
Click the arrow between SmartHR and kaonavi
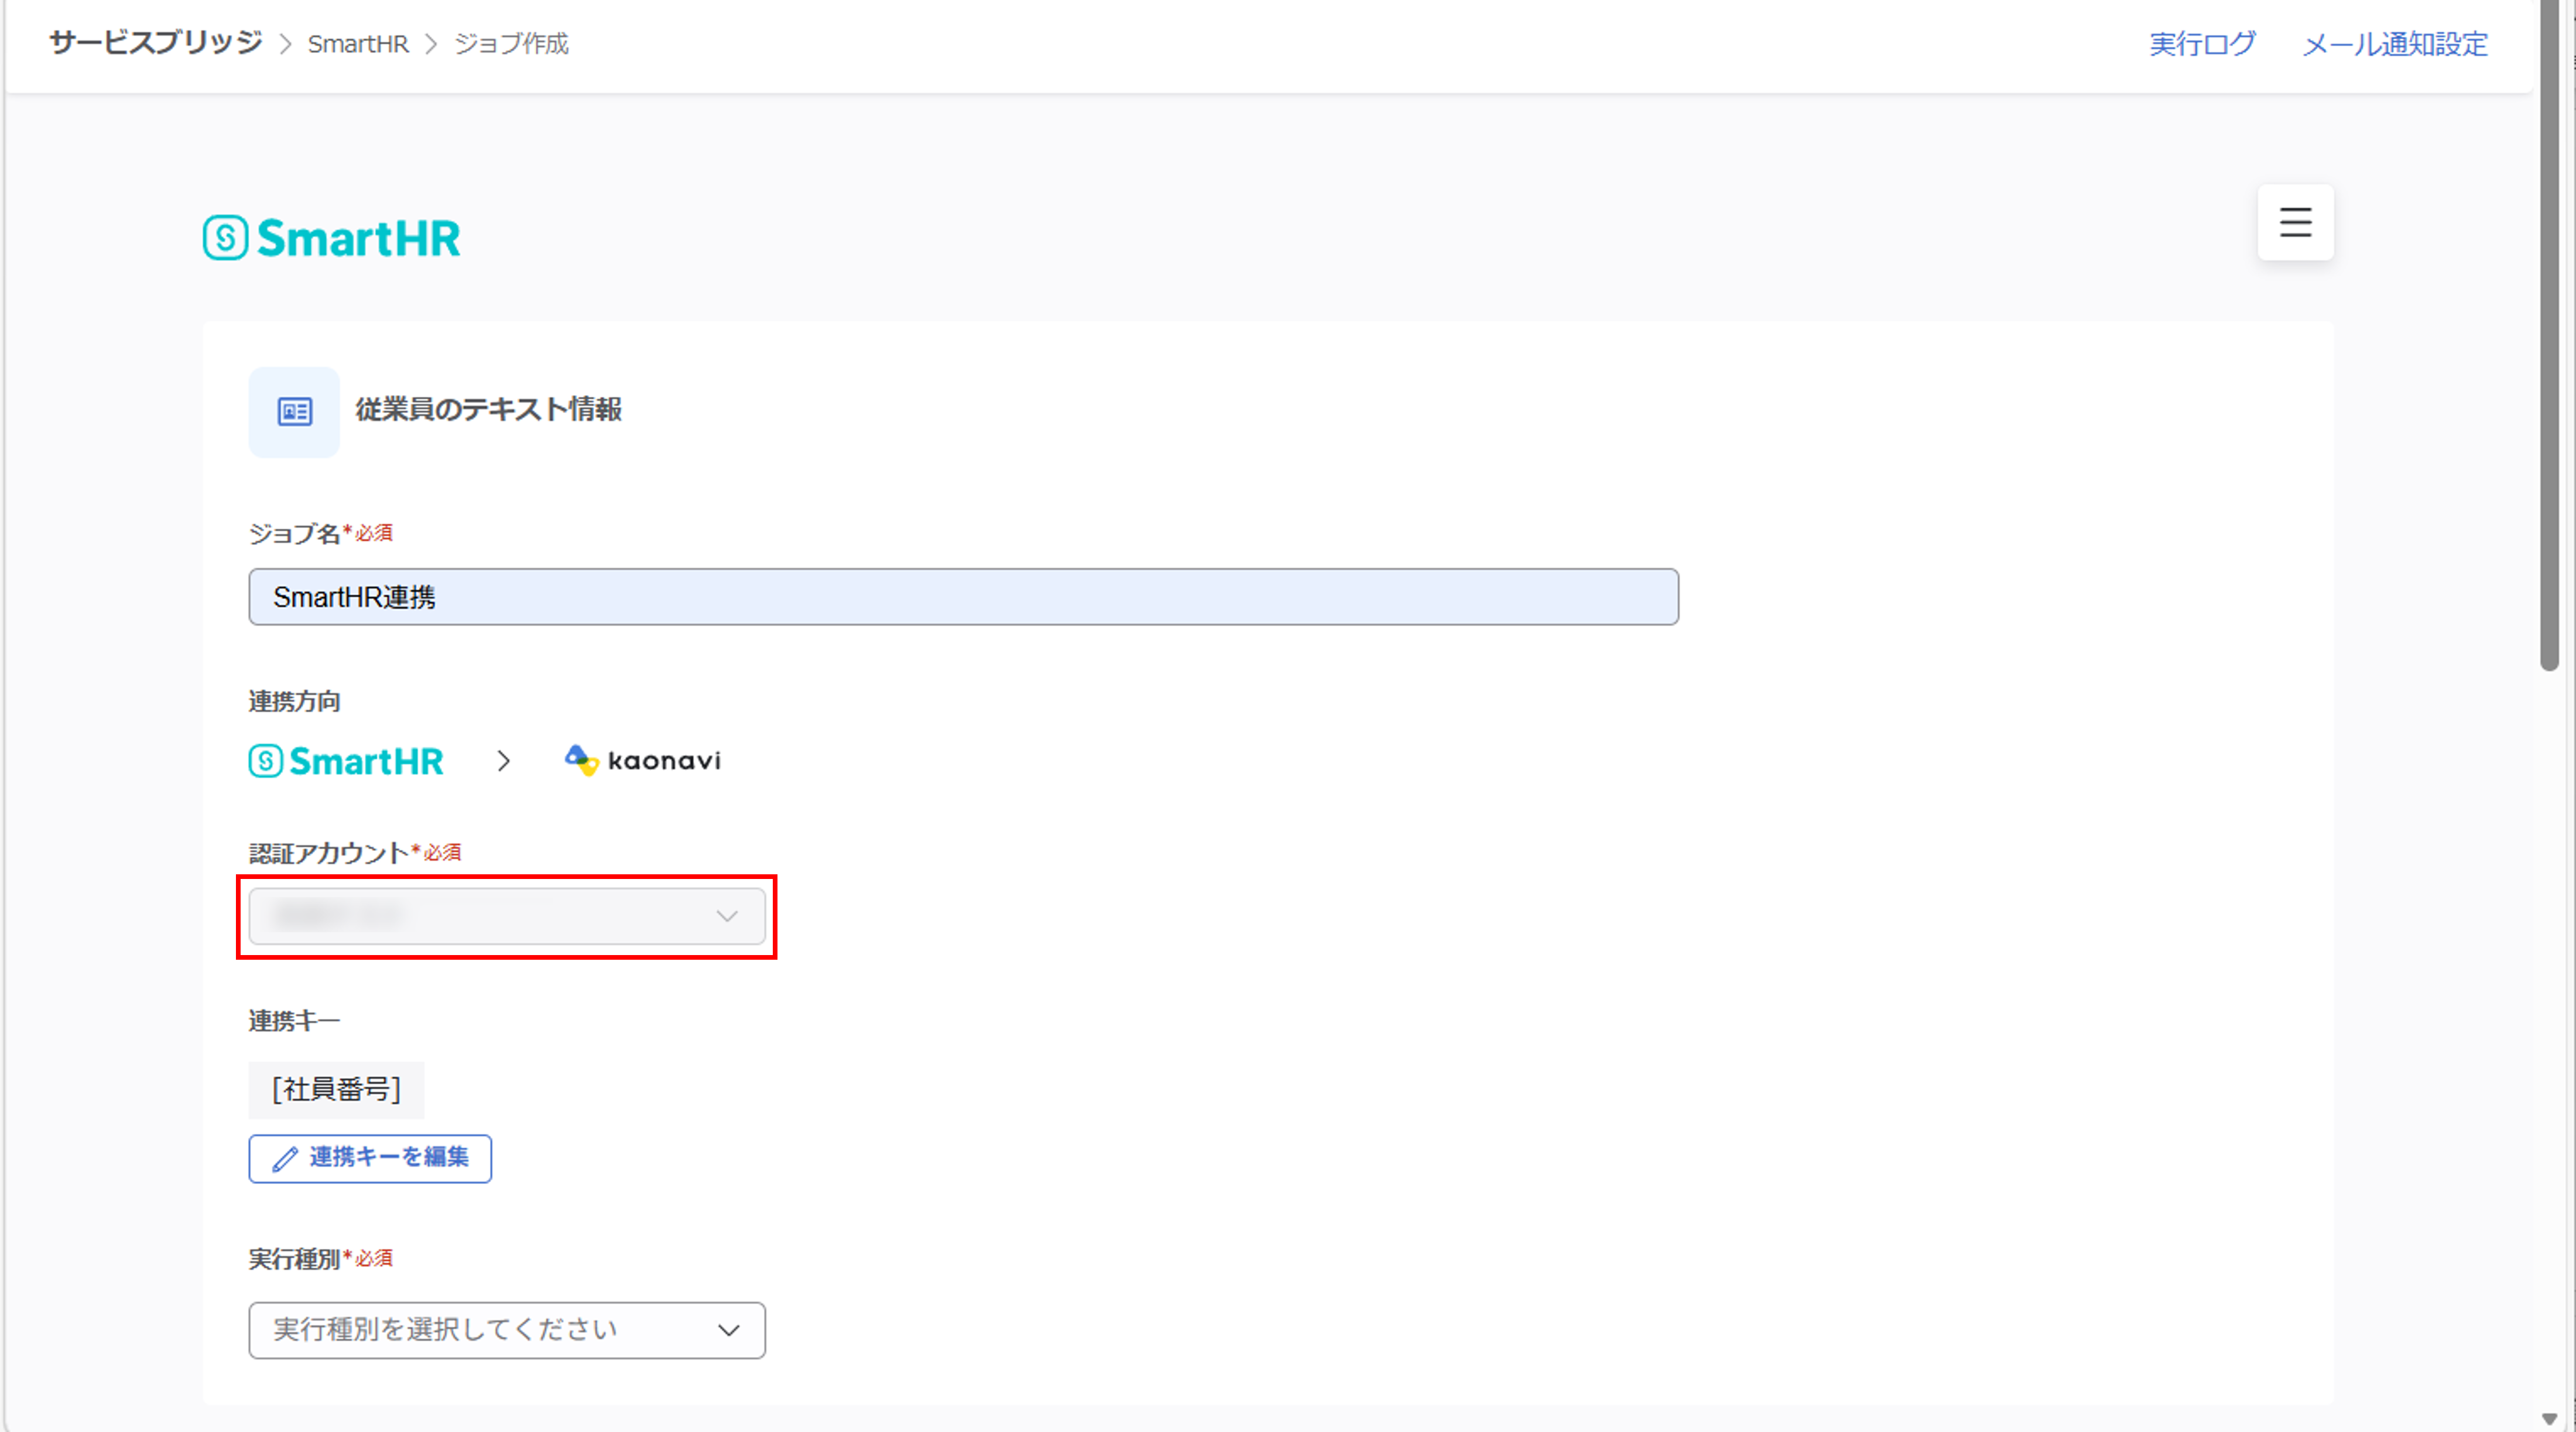click(504, 761)
